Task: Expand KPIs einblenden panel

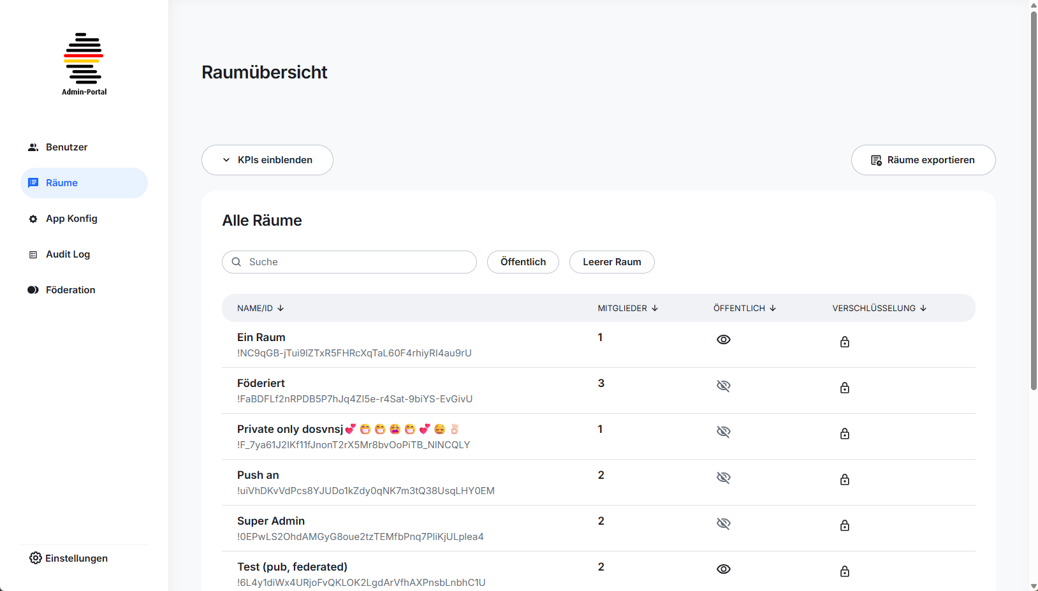Action: click(x=267, y=160)
